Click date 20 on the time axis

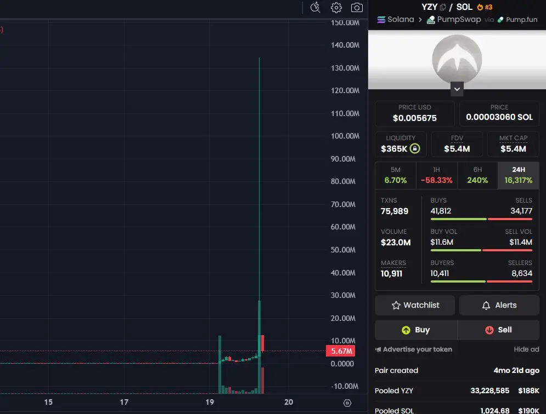(x=288, y=402)
